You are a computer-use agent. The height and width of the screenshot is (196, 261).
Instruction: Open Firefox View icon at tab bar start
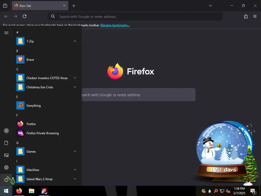coord(5,6)
